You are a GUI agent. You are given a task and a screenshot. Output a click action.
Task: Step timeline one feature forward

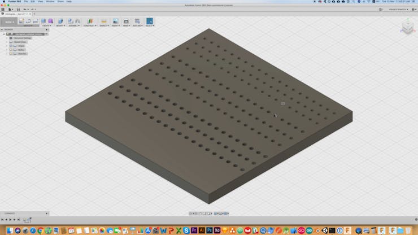click(14, 220)
